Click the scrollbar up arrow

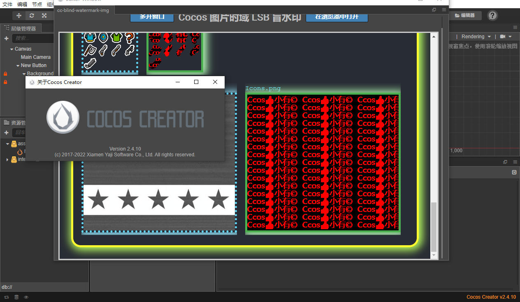pyautogui.click(x=434, y=37)
